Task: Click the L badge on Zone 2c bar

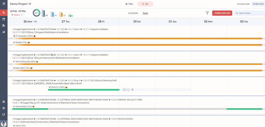Action: 128,90
